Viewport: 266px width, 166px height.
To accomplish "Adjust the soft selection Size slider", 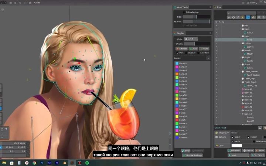I will point(197,17).
